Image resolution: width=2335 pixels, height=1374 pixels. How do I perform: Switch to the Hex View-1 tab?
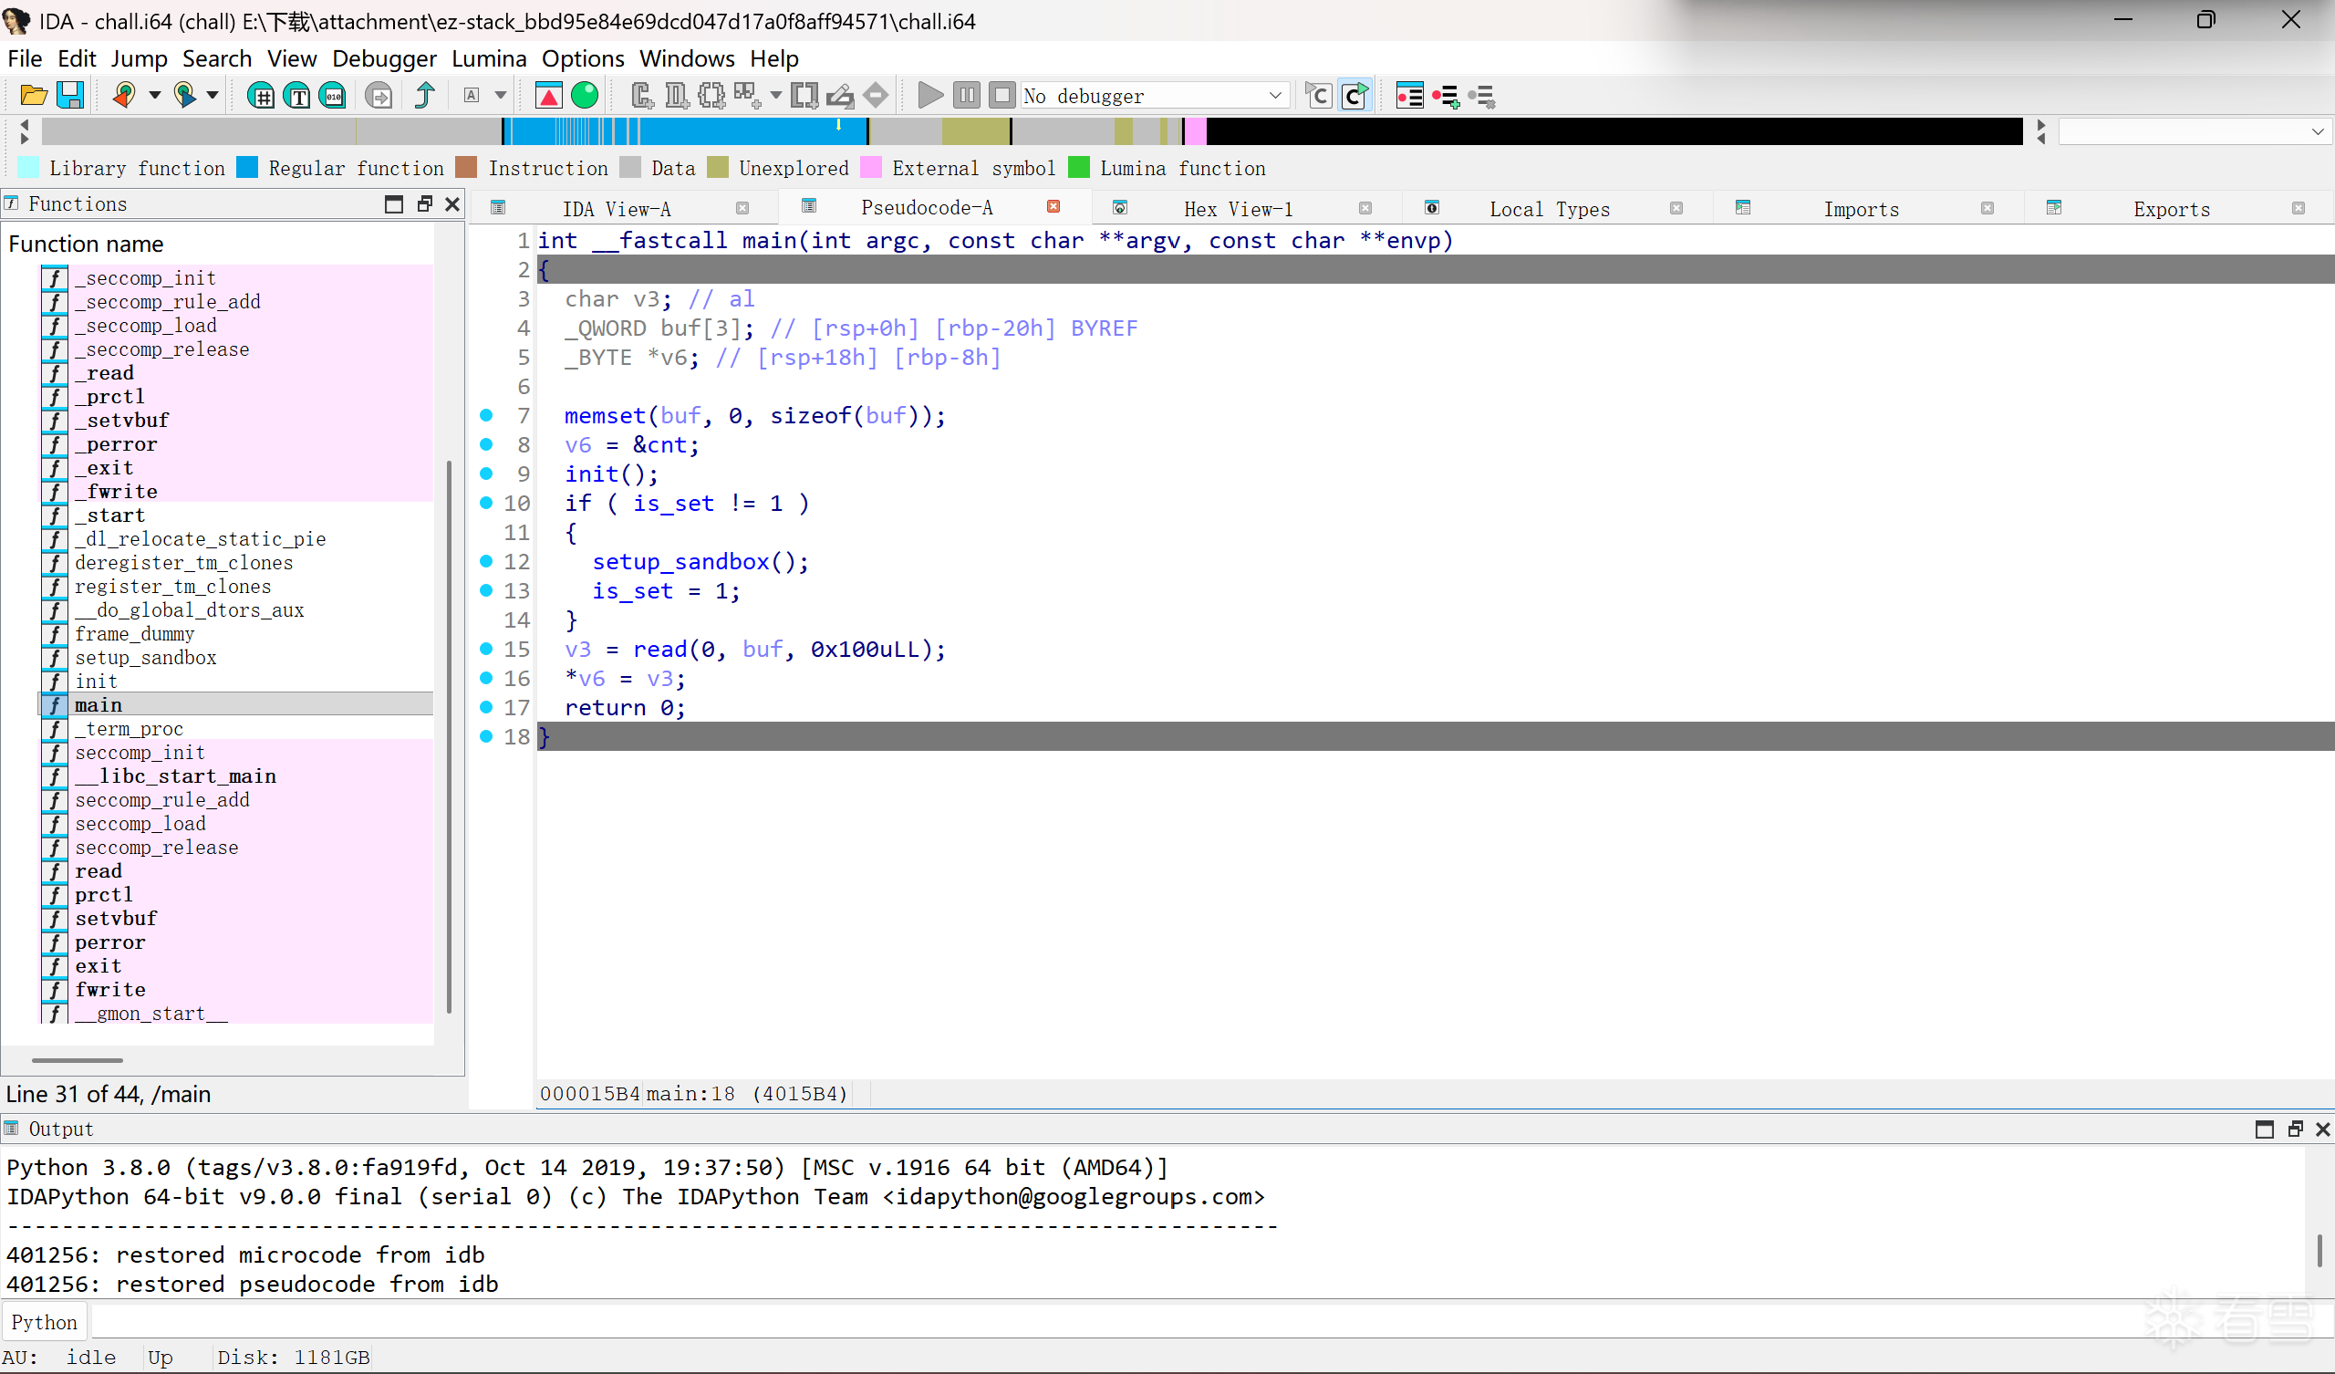(1238, 209)
